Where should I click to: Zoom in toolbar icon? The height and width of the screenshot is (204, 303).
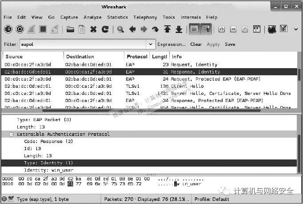click(221, 29)
